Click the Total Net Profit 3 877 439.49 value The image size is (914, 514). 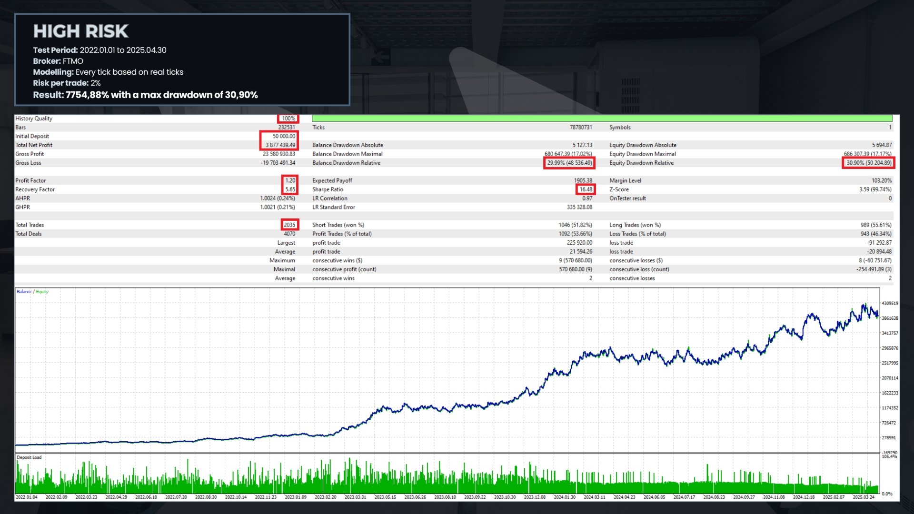click(280, 145)
